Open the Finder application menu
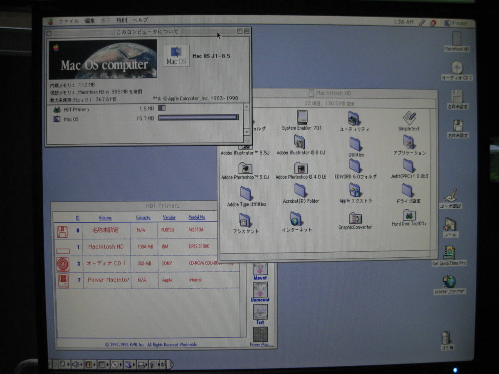This screenshot has width=499, height=374. click(x=456, y=23)
